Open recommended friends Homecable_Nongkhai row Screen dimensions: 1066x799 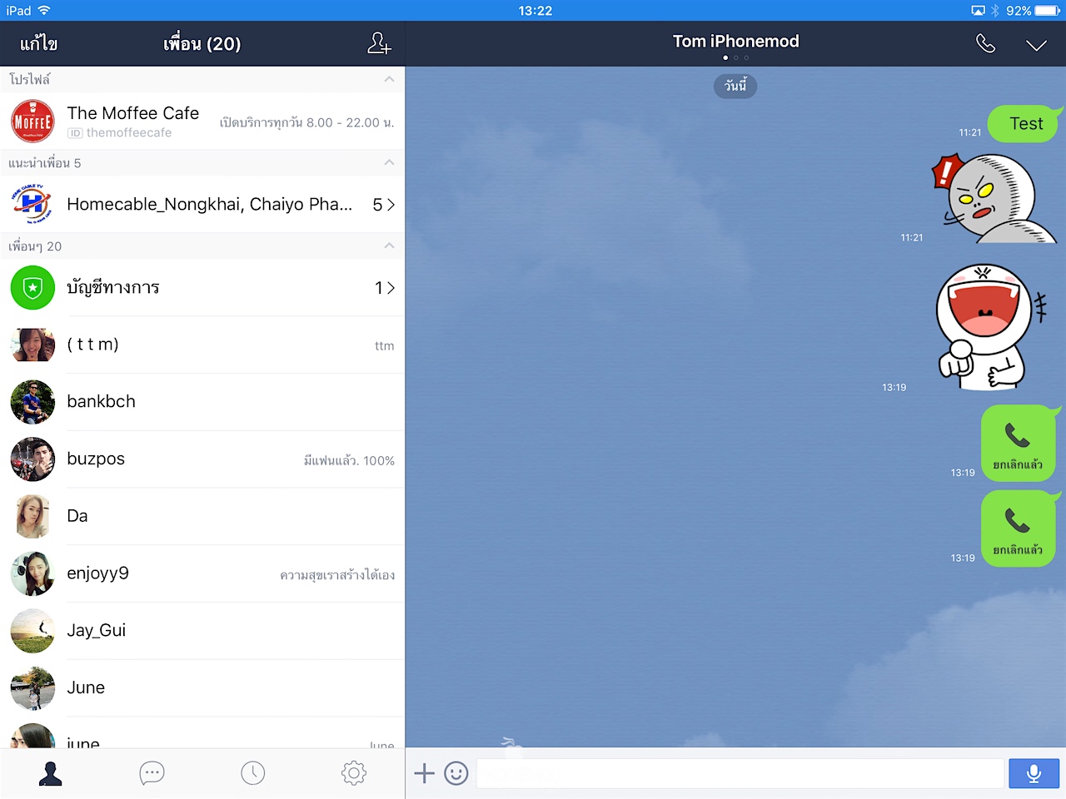[202, 205]
